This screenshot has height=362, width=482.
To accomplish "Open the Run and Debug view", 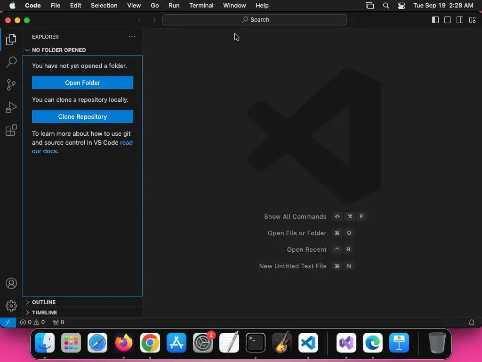I will click(x=11, y=107).
